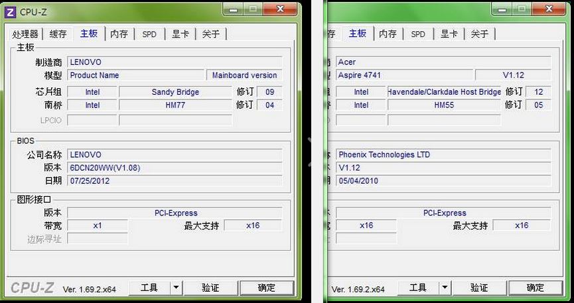Click the BIOS company name LENOVO field
Viewport: 574px width, 303px height.
point(175,154)
